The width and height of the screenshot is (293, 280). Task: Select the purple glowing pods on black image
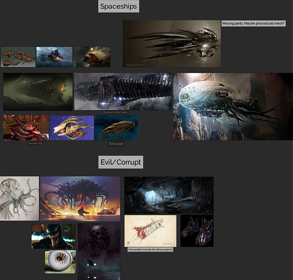pos(197,231)
